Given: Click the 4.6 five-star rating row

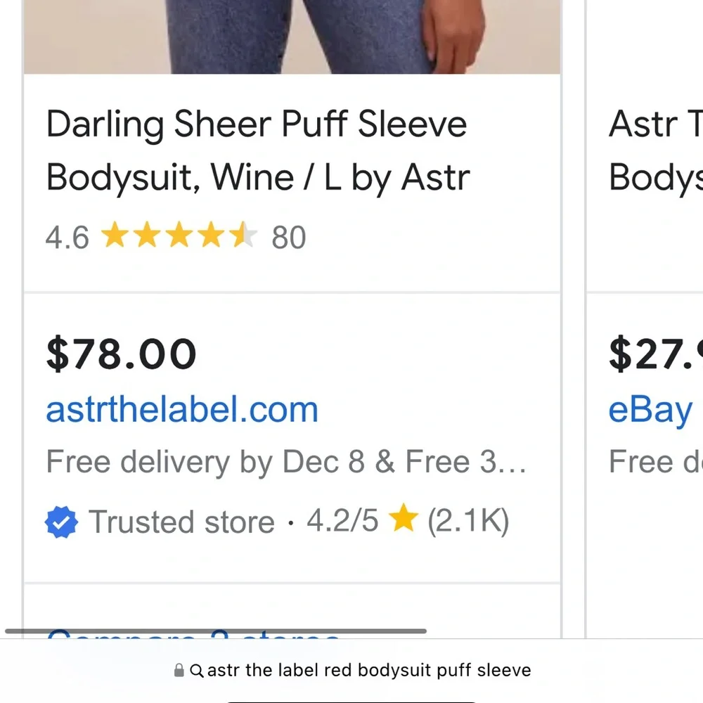Looking at the screenshot, I should point(176,237).
